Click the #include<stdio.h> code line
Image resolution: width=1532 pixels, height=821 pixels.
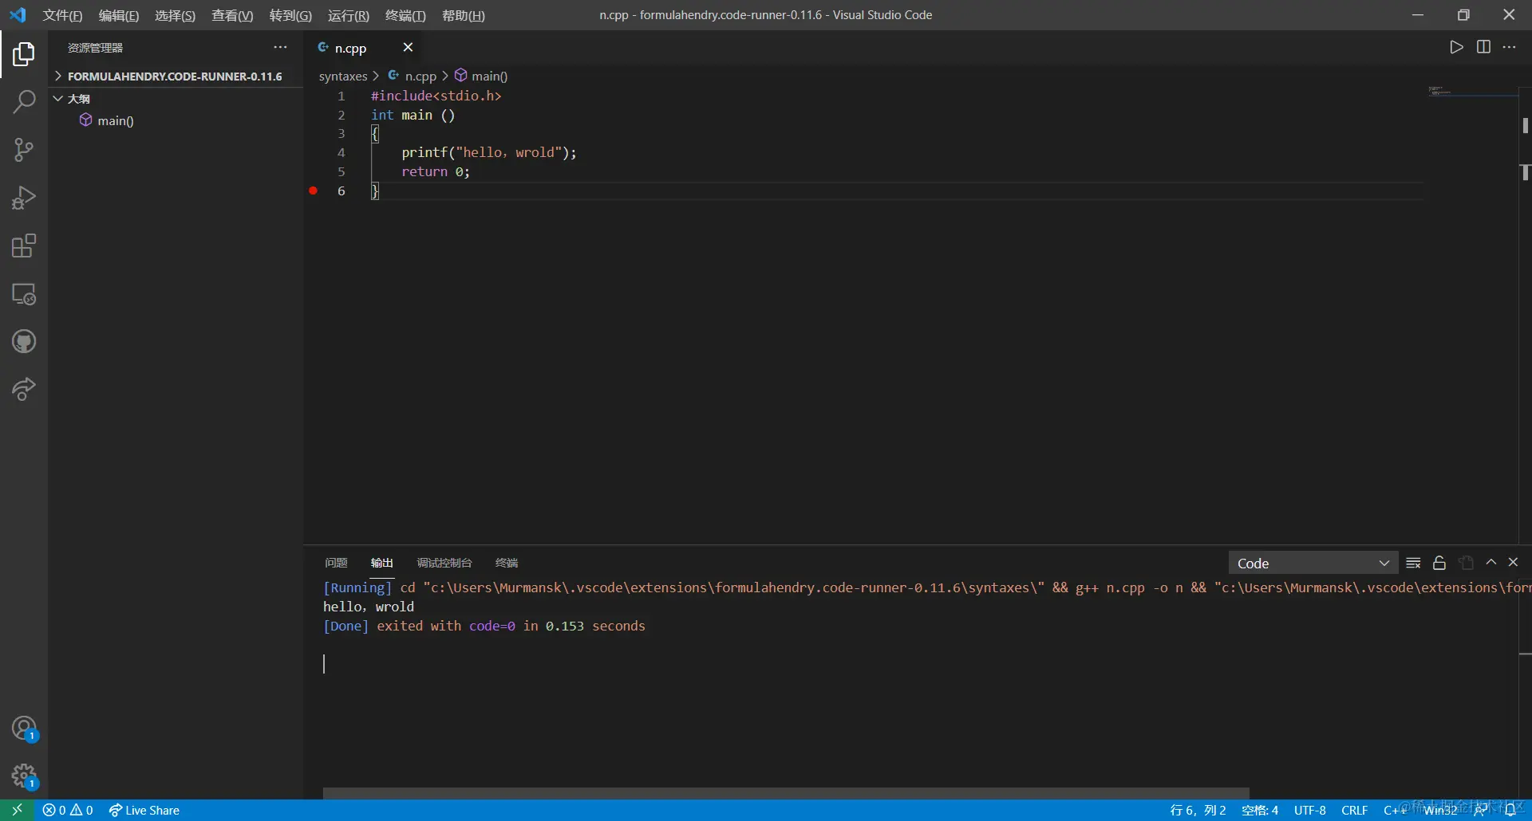[x=436, y=96]
